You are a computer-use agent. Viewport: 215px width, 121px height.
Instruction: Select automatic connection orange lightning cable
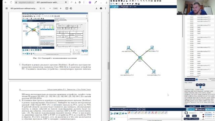[129, 113]
